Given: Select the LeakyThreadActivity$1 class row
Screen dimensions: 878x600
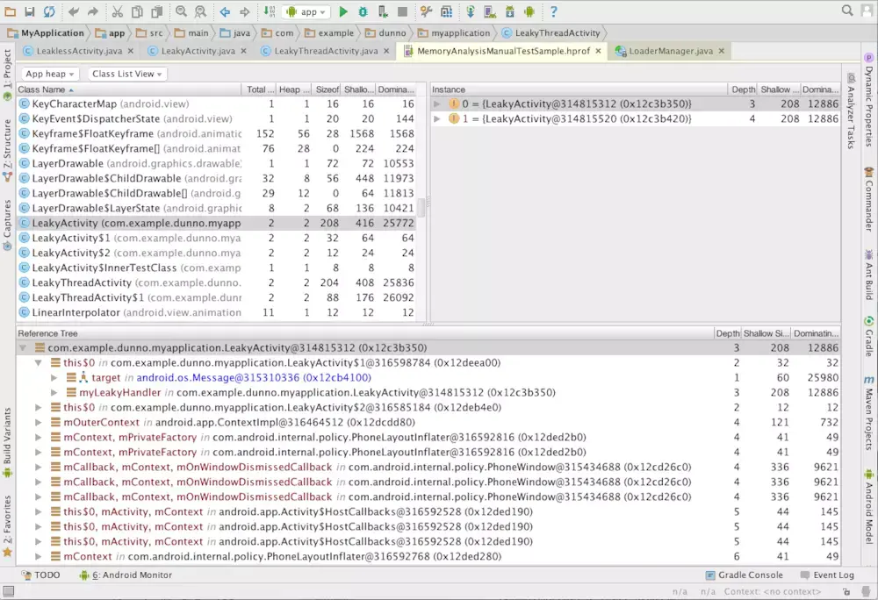Looking at the screenshot, I should pyautogui.click(x=217, y=297).
